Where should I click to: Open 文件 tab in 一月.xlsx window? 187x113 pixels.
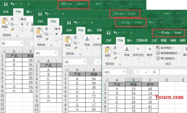pos(108,41)
